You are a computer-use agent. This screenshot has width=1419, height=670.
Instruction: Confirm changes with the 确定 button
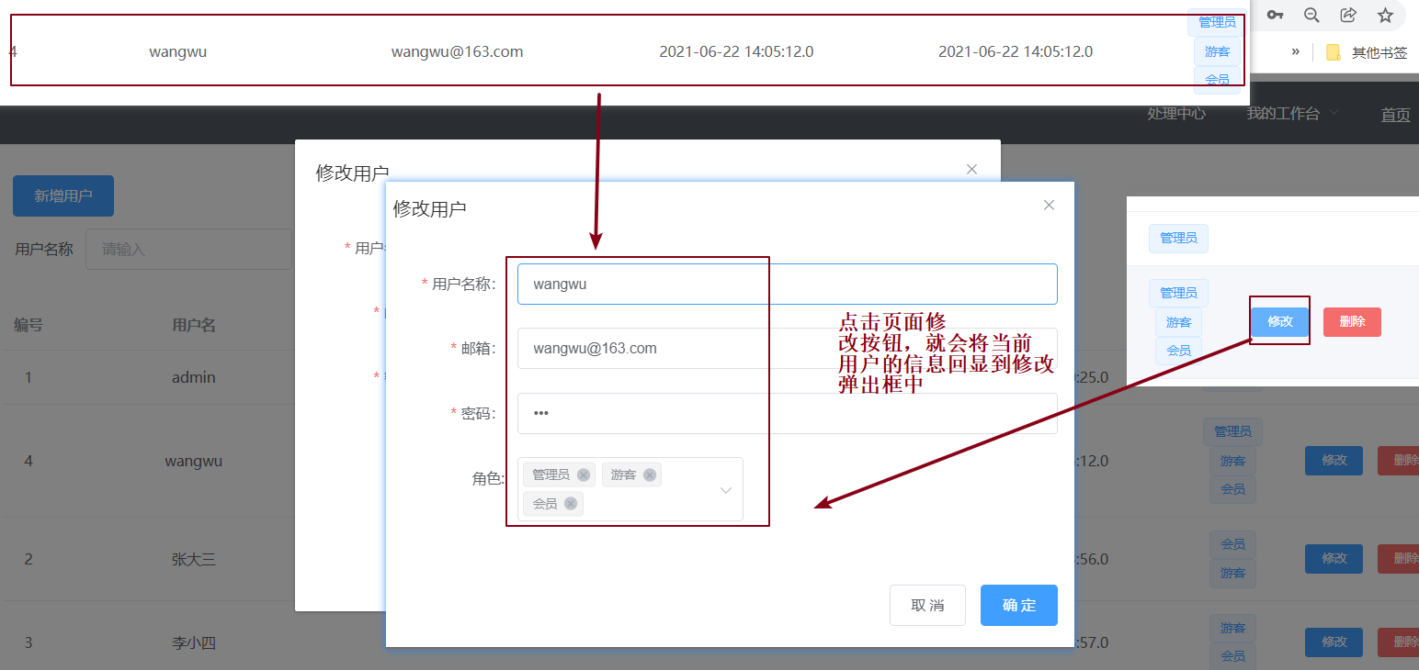coord(1018,606)
